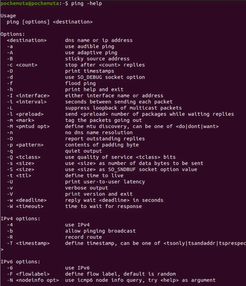Click the -p <pattern> option
The image size is (246, 286).
[25, 145]
